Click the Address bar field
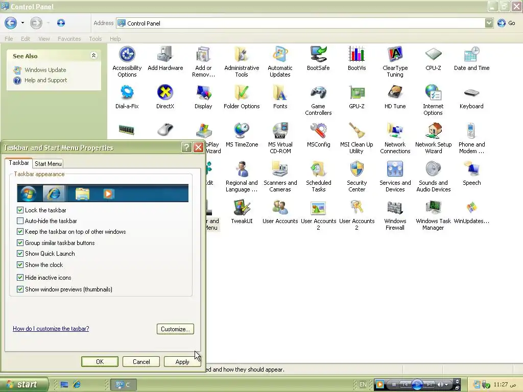This screenshot has width=523, height=392. (x=300, y=23)
